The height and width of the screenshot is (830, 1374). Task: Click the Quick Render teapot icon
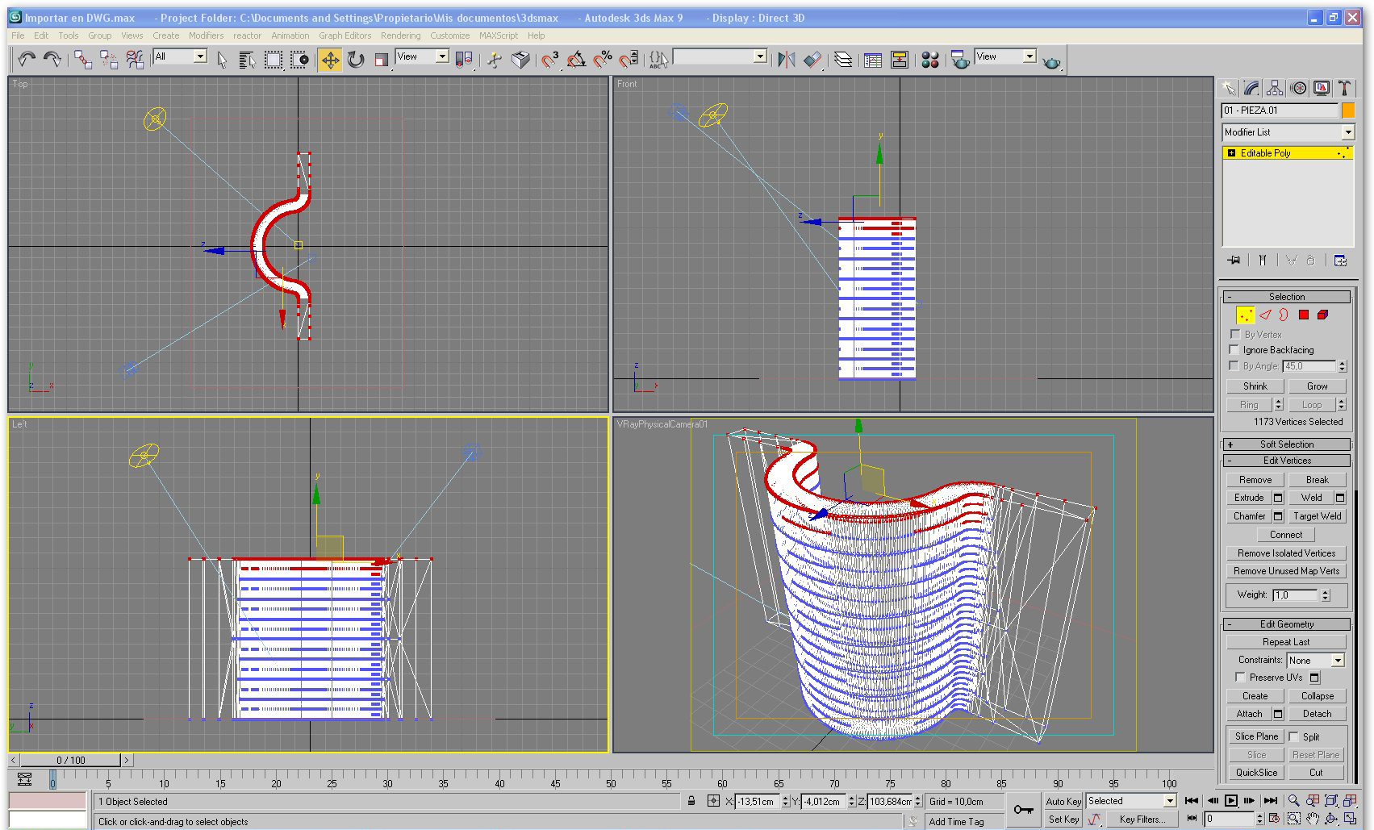pyautogui.click(x=1051, y=61)
